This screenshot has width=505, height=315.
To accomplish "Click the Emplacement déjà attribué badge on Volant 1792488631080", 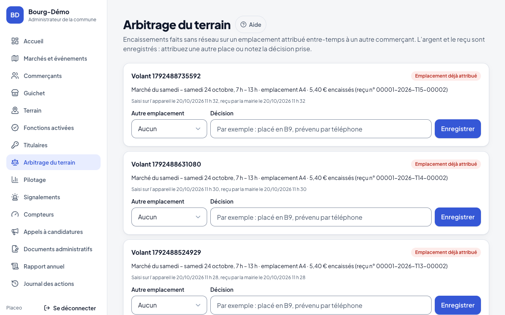I will (x=446, y=164).
